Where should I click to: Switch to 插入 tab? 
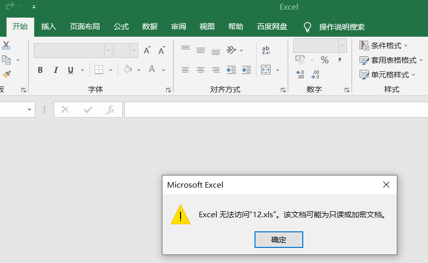click(49, 27)
